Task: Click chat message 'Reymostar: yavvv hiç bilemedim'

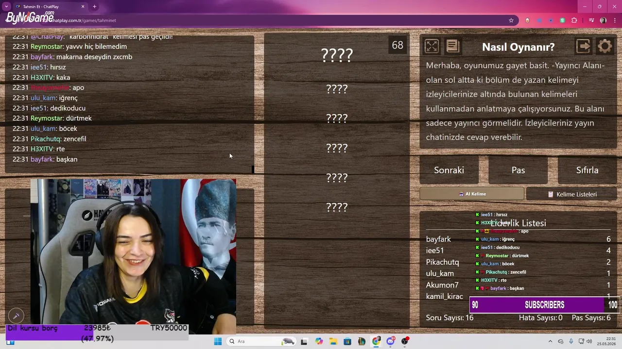Action: click(69, 47)
